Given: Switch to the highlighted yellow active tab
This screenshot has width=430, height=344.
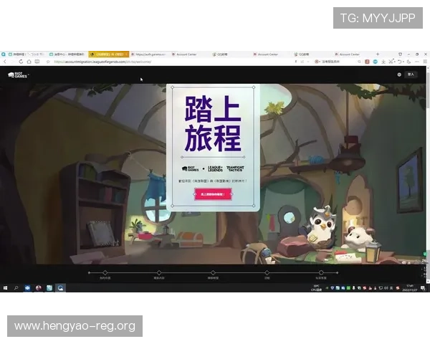Looking at the screenshot, I should click(x=109, y=54).
